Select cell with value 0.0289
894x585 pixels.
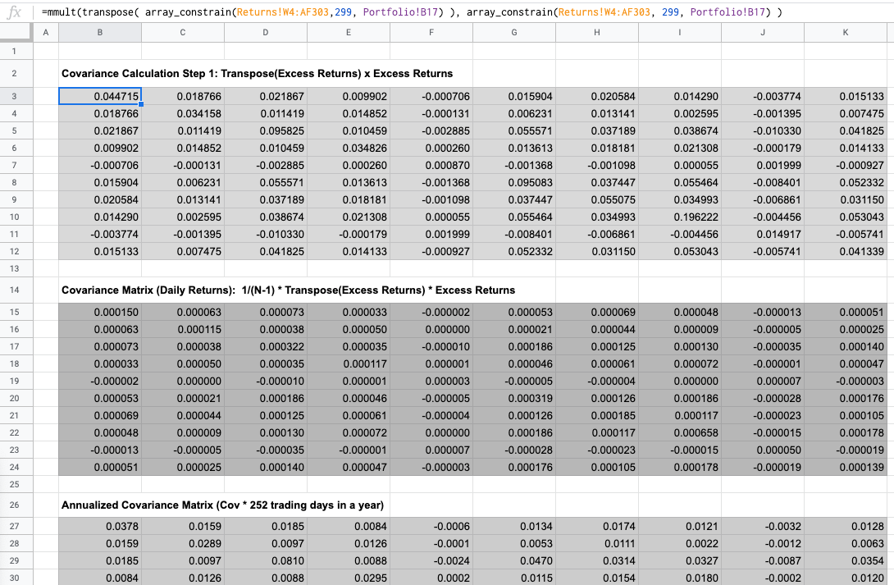(183, 543)
